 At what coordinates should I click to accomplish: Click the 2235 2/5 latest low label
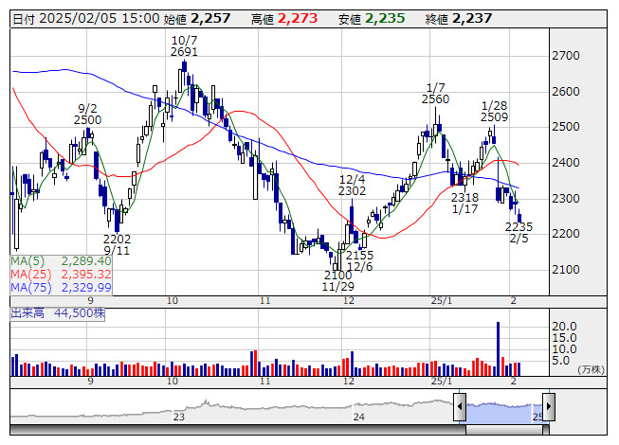click(x=519, y=233)
